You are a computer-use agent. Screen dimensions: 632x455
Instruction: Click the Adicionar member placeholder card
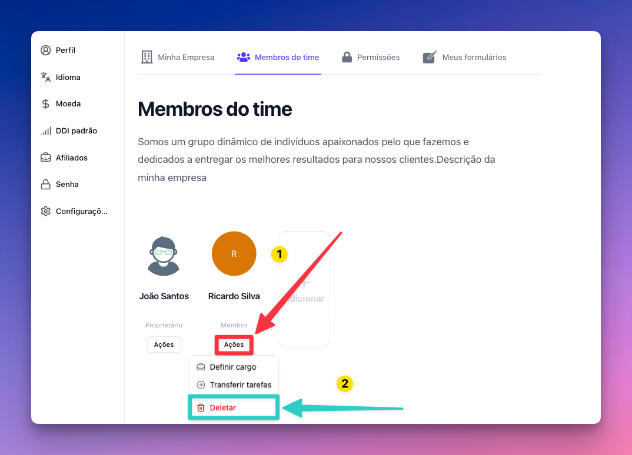[x=304, y=289]
